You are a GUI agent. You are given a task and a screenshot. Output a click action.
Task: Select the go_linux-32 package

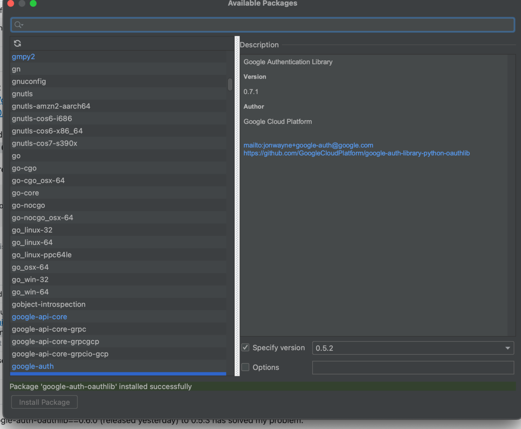pos(118,230)
